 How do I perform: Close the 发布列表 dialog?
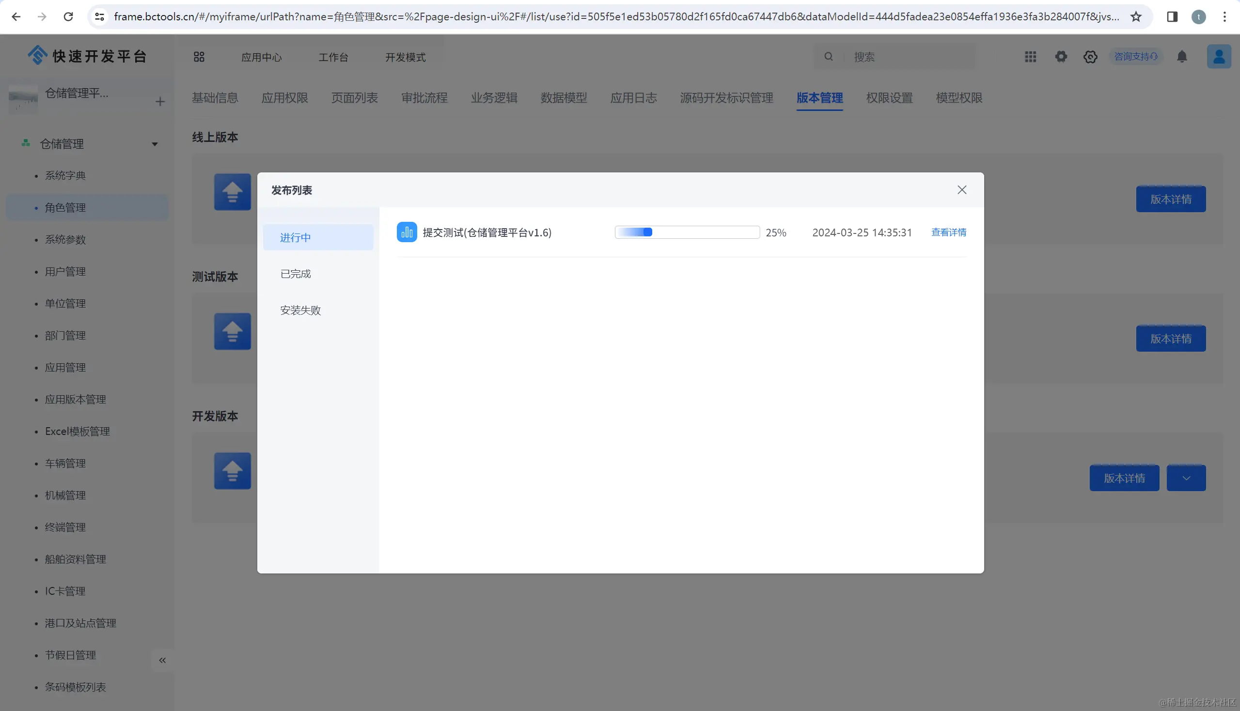[x=961, y=190]
